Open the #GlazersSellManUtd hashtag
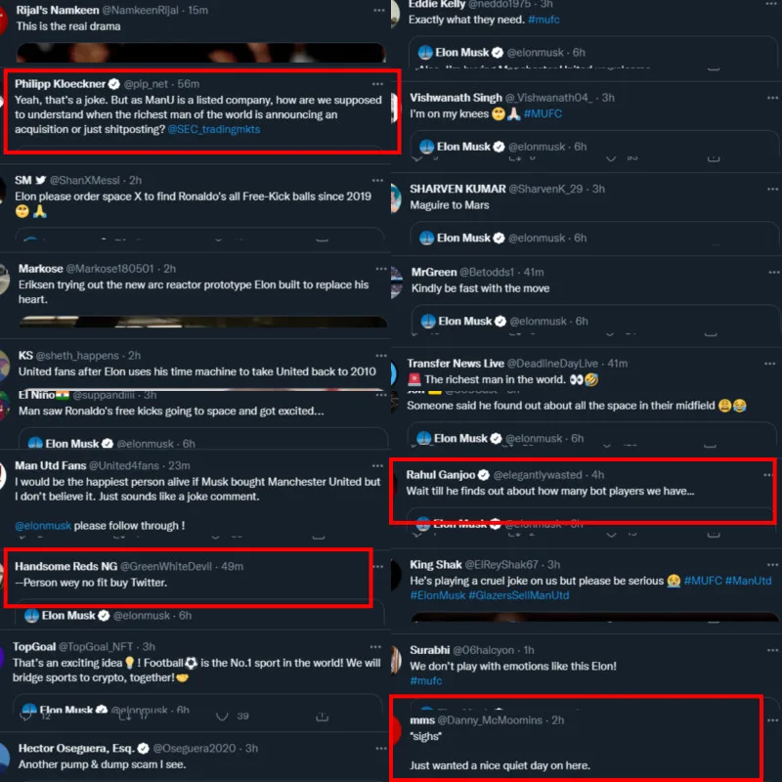This screenshot has width=782, height=782. (519, 595)
